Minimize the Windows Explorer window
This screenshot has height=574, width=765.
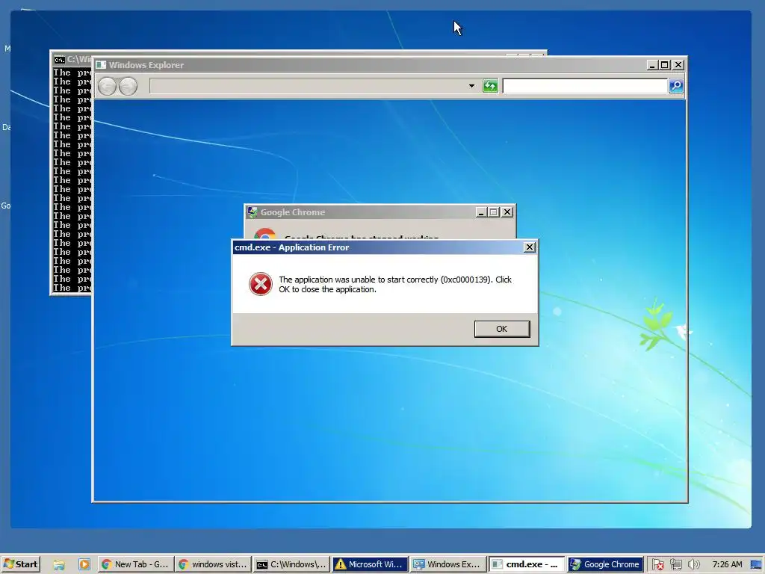651,65
